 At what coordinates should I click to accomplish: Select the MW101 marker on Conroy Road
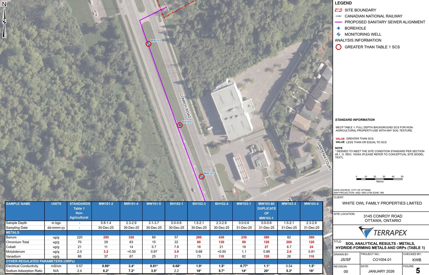[201, 176]
